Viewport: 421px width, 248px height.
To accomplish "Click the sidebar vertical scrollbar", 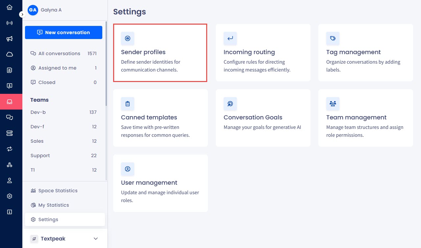I will pos(106,63).
